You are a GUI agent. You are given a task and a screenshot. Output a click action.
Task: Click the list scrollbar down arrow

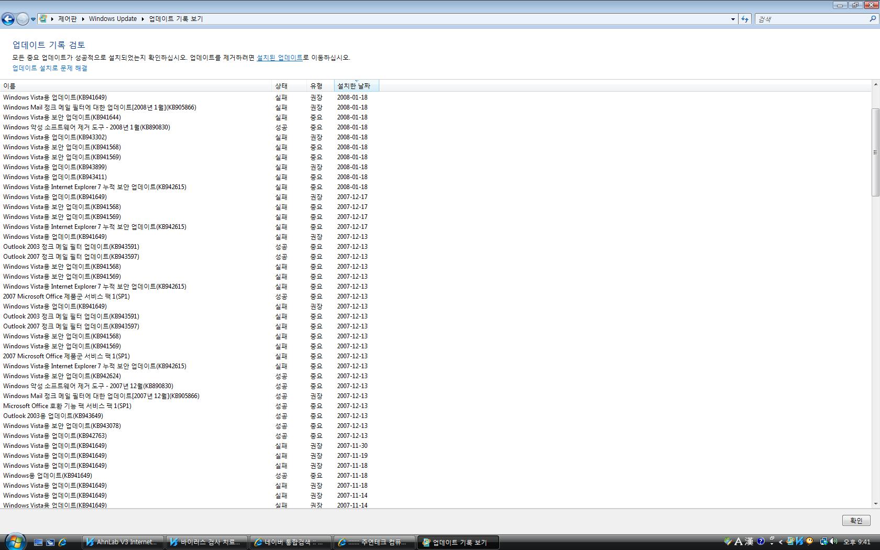[875, 504]
